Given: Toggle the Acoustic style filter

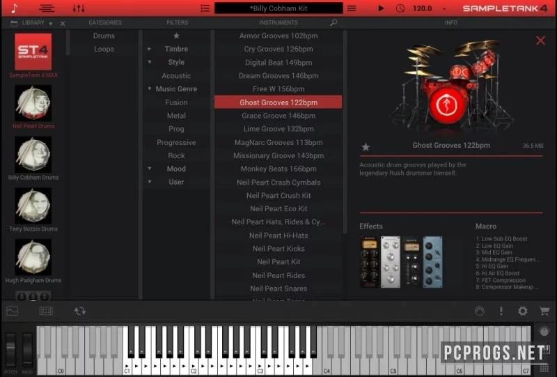Looking at the screenshot, I should (176, 76).
